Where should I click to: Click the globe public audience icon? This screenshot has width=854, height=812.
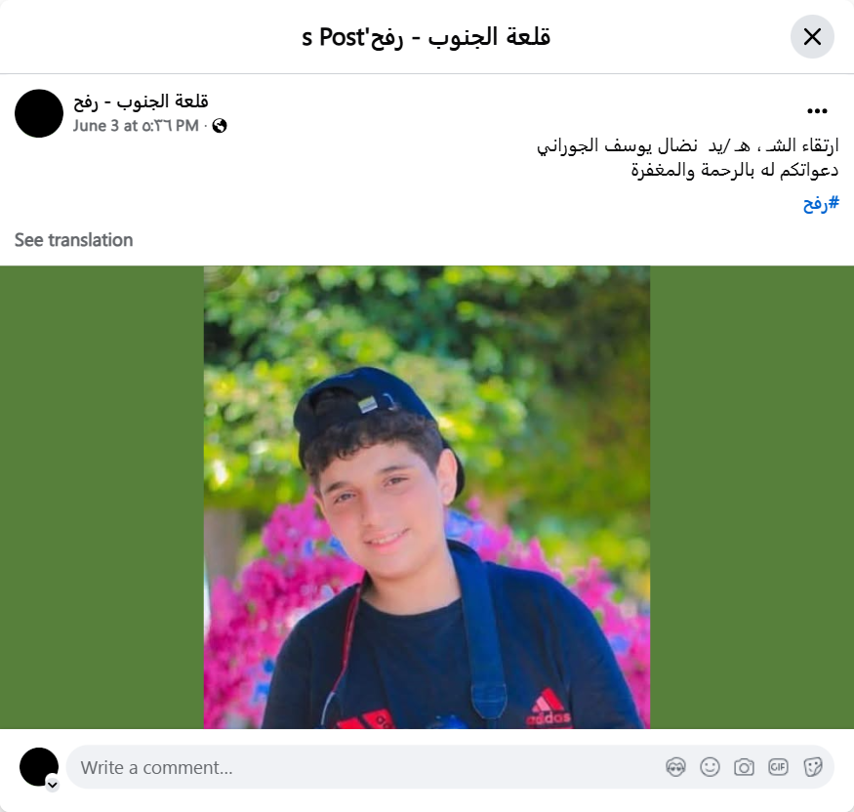[220, 126]
